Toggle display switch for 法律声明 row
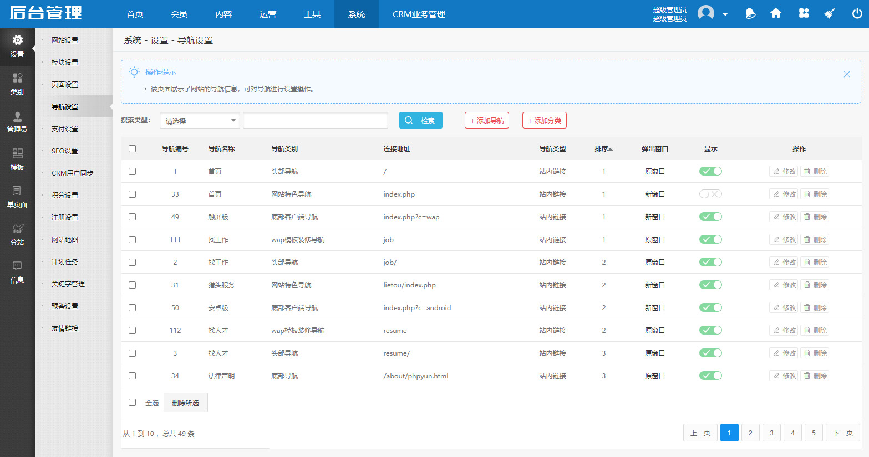This screenshot has width=869, height=457. pos(710,376)
